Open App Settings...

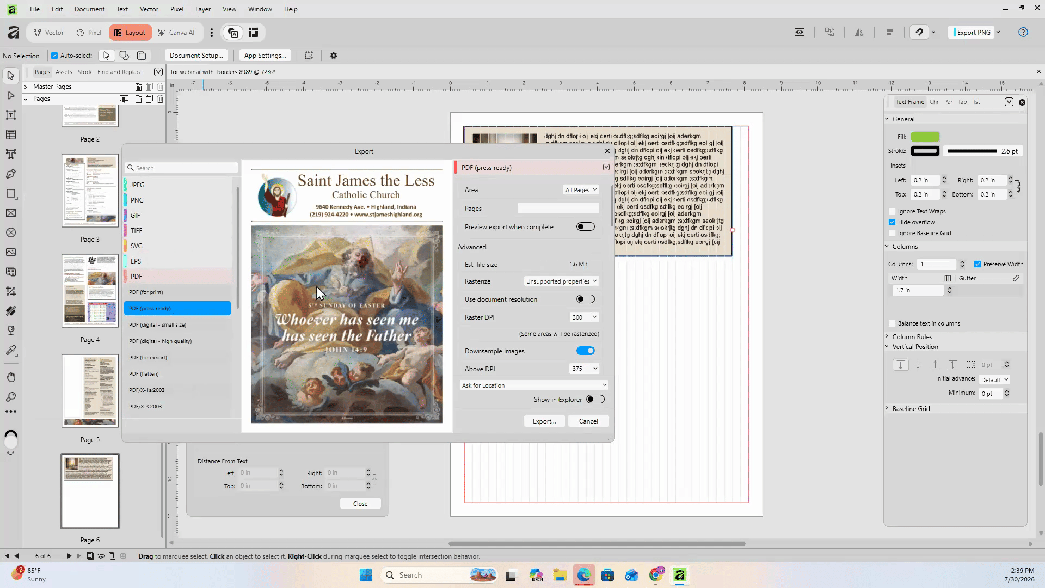pyautogui.click(x=265, y=56)
